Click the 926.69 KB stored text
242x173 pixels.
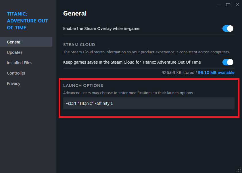pos(178,73)
